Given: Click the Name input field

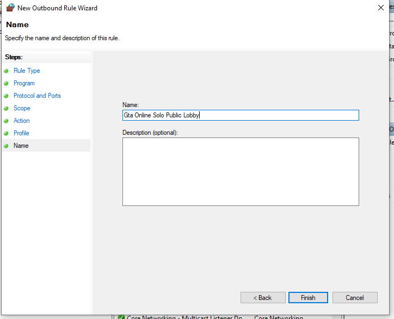Looking at the screenshot, I should coord(241,115).
